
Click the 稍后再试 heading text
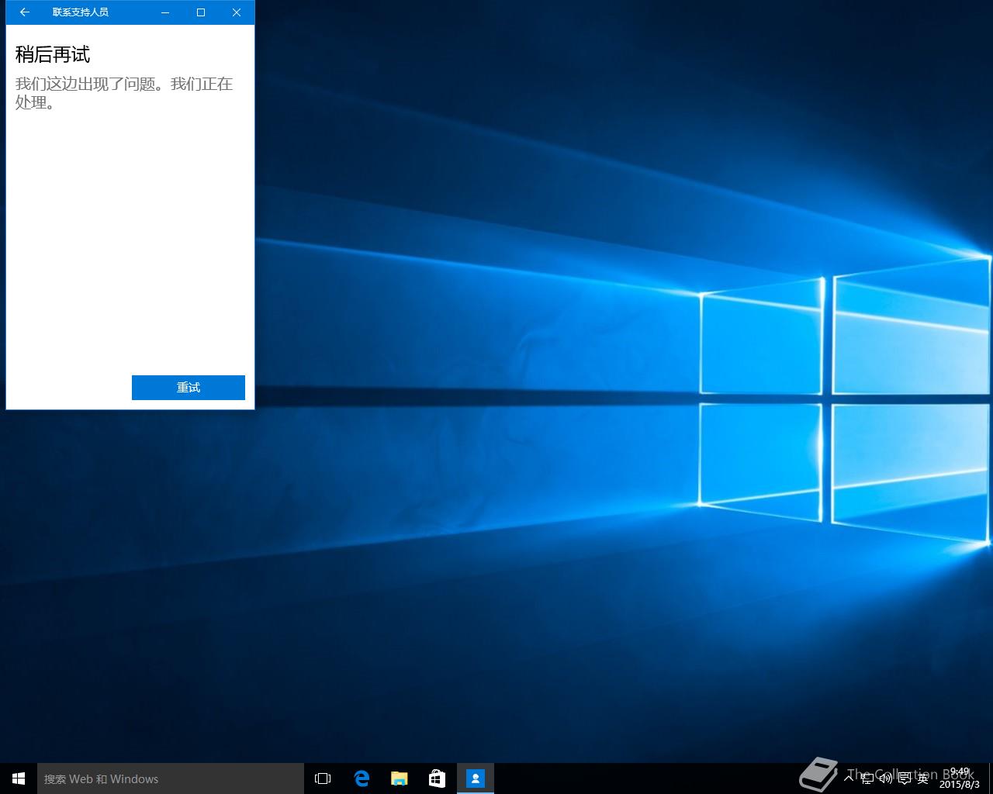(53, 54)
